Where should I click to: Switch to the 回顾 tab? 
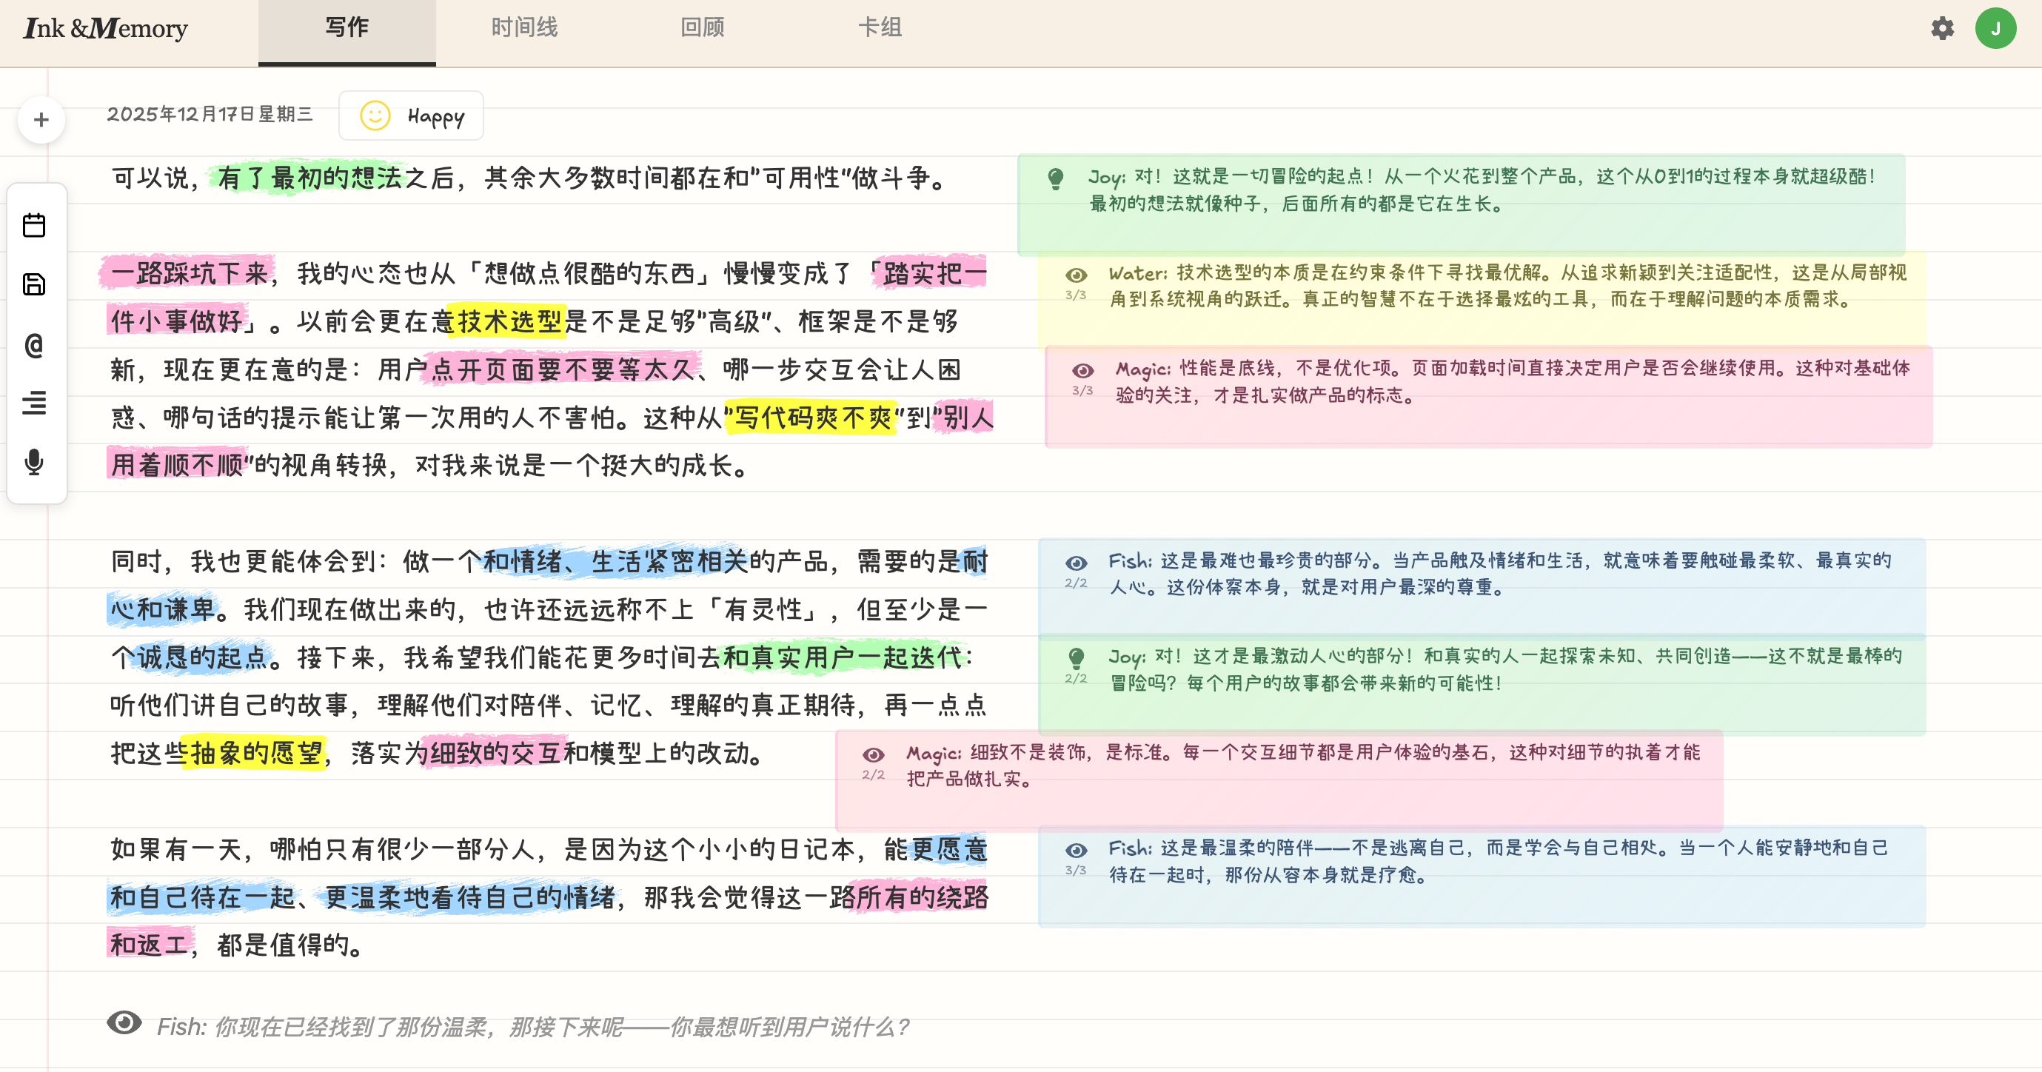point(703,27)
